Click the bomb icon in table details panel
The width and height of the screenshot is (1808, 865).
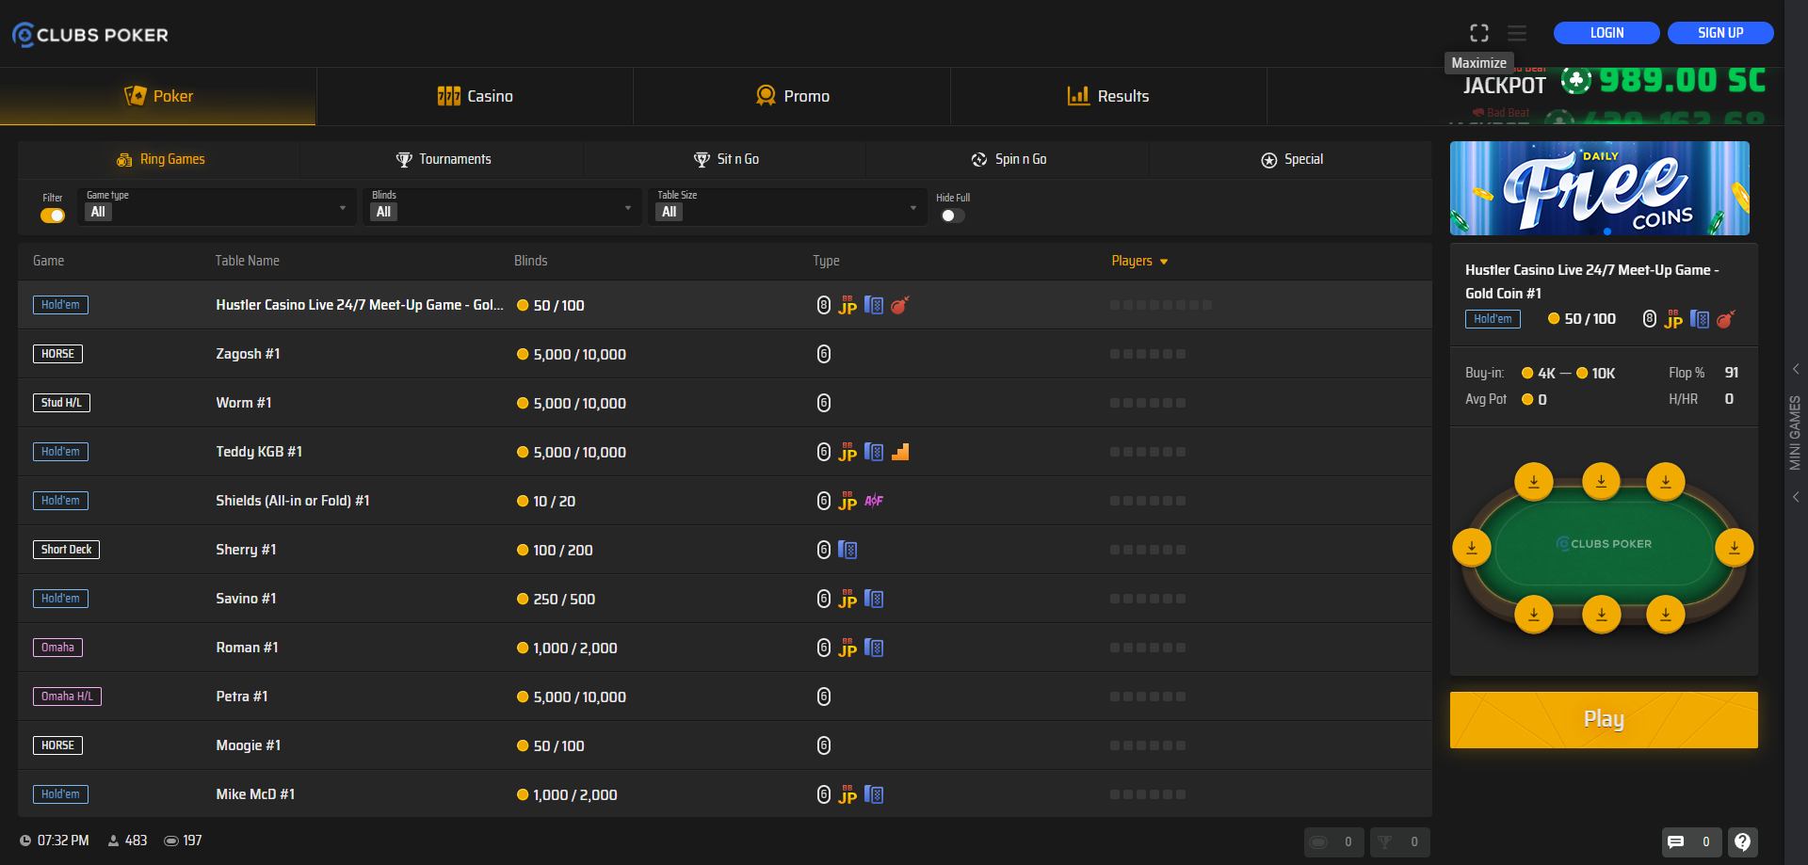coord(1725,319)
